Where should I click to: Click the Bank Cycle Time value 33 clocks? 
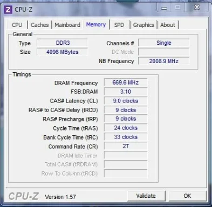(126, 137)
